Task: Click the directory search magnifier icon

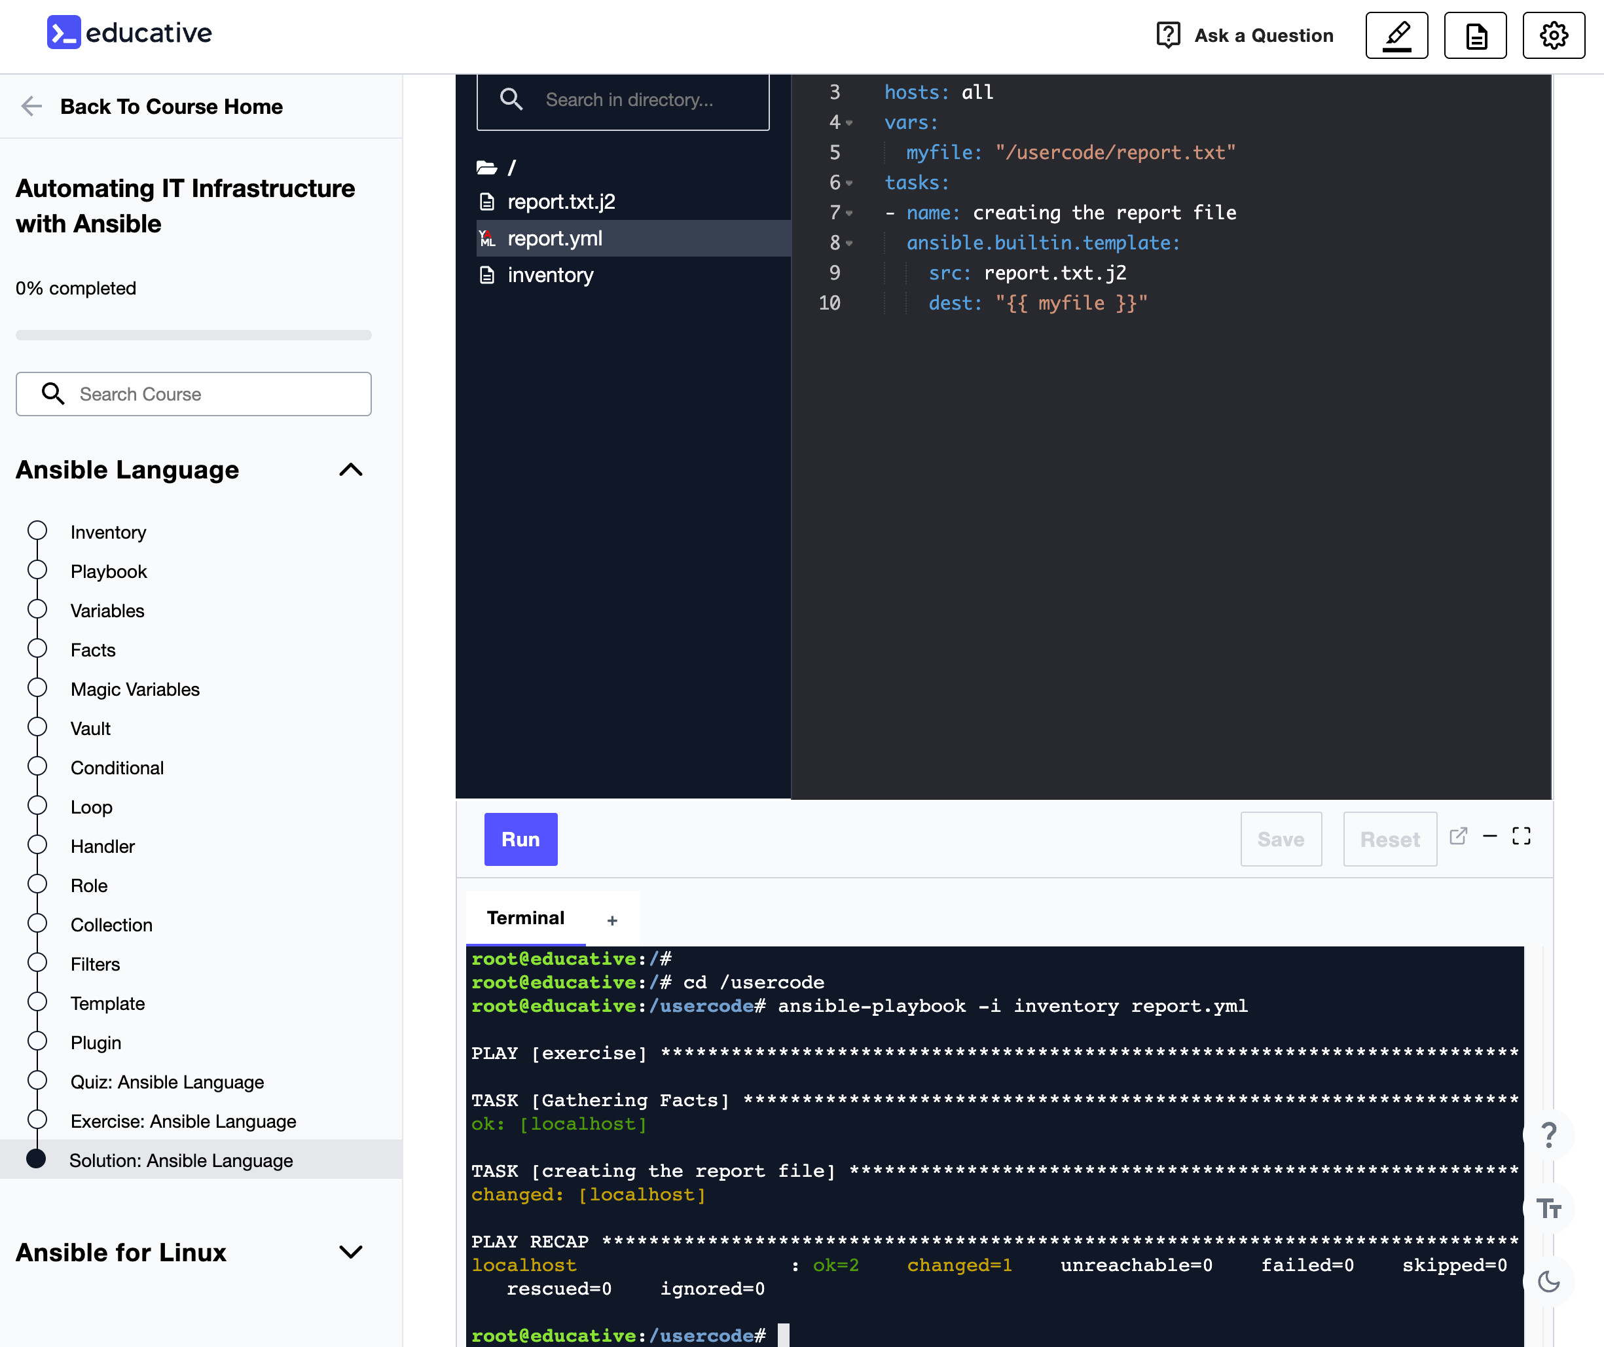Action: (511, 99)
